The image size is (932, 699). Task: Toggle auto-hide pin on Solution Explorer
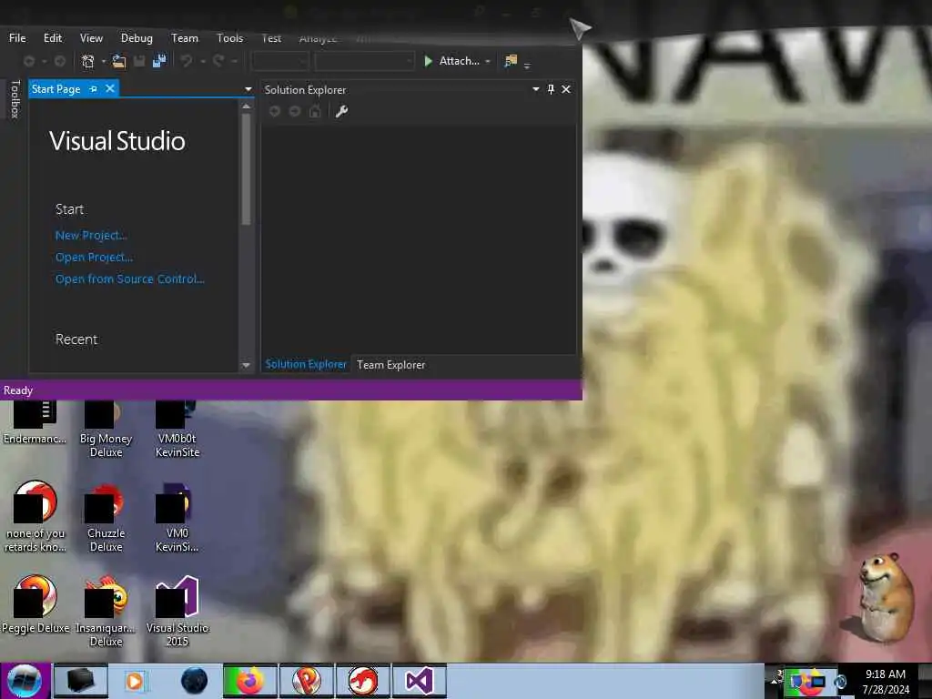551,89
